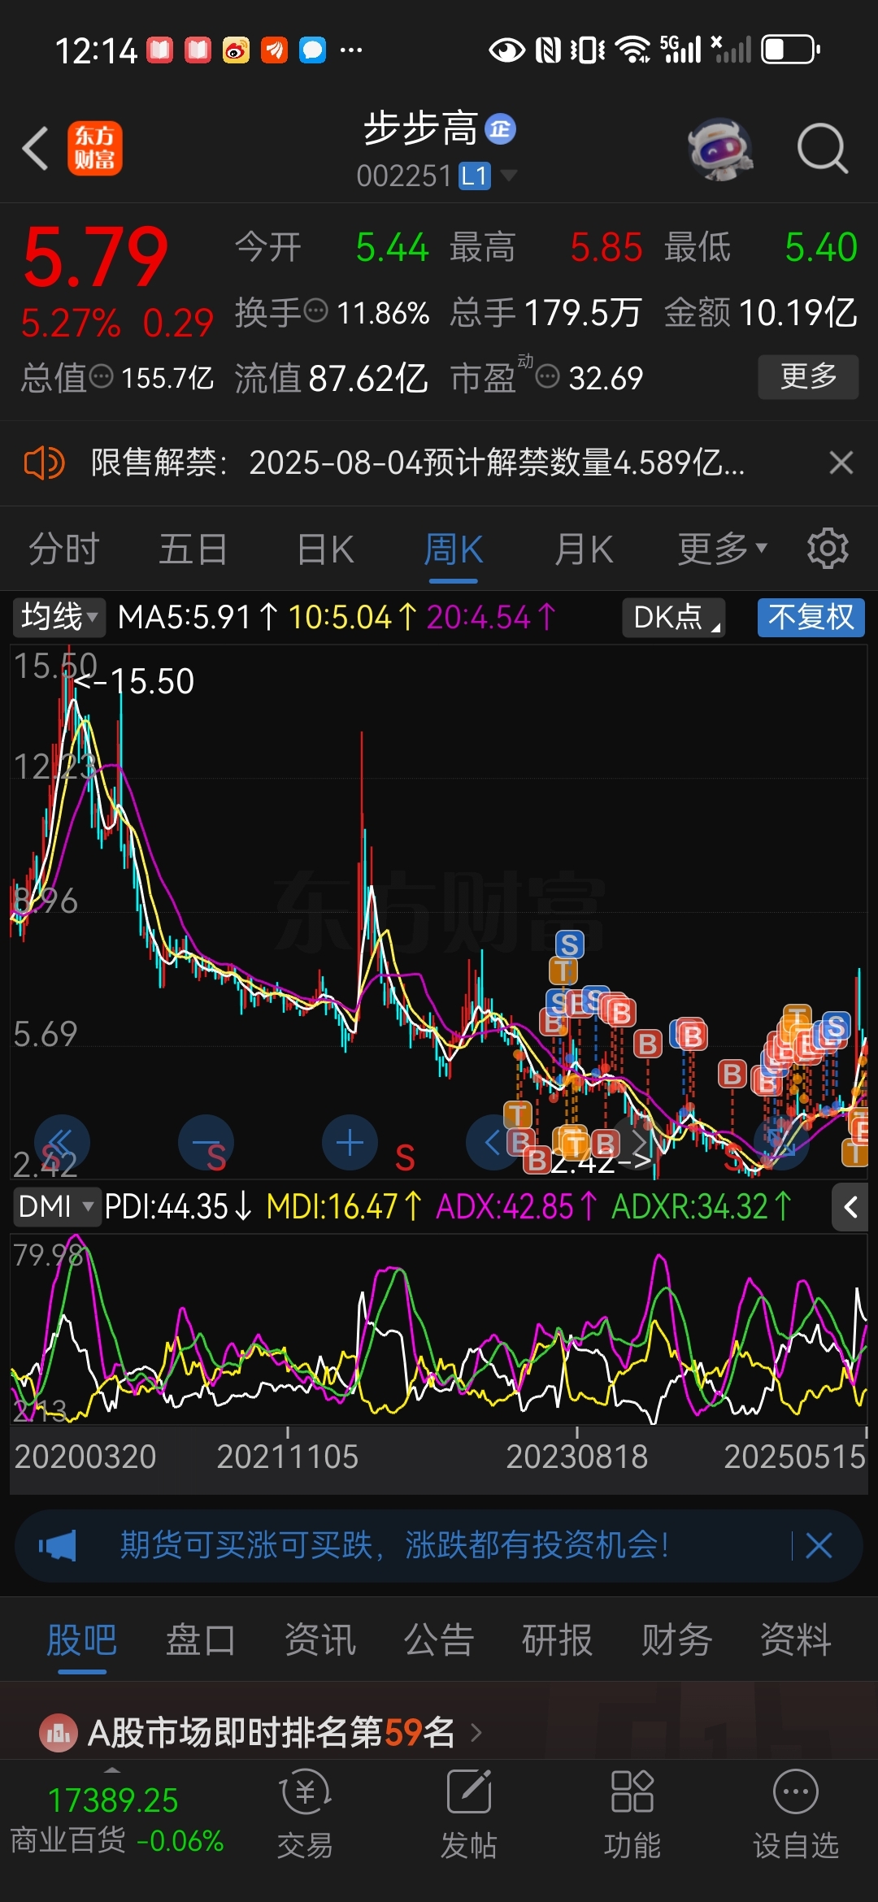Tap the battery icon in status bar
Viewport: 878px width, 1902px height.
790,50
